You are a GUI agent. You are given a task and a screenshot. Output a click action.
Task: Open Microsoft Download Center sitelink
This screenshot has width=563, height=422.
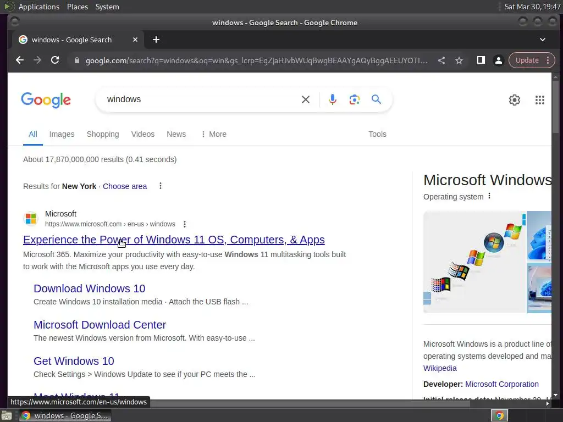(x=100, y=325)
